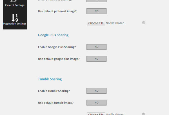Viewport: 169px width, 115px height.
Task: Toggle Enable Tumblr Sharing switch
Action: pos(96,91)
